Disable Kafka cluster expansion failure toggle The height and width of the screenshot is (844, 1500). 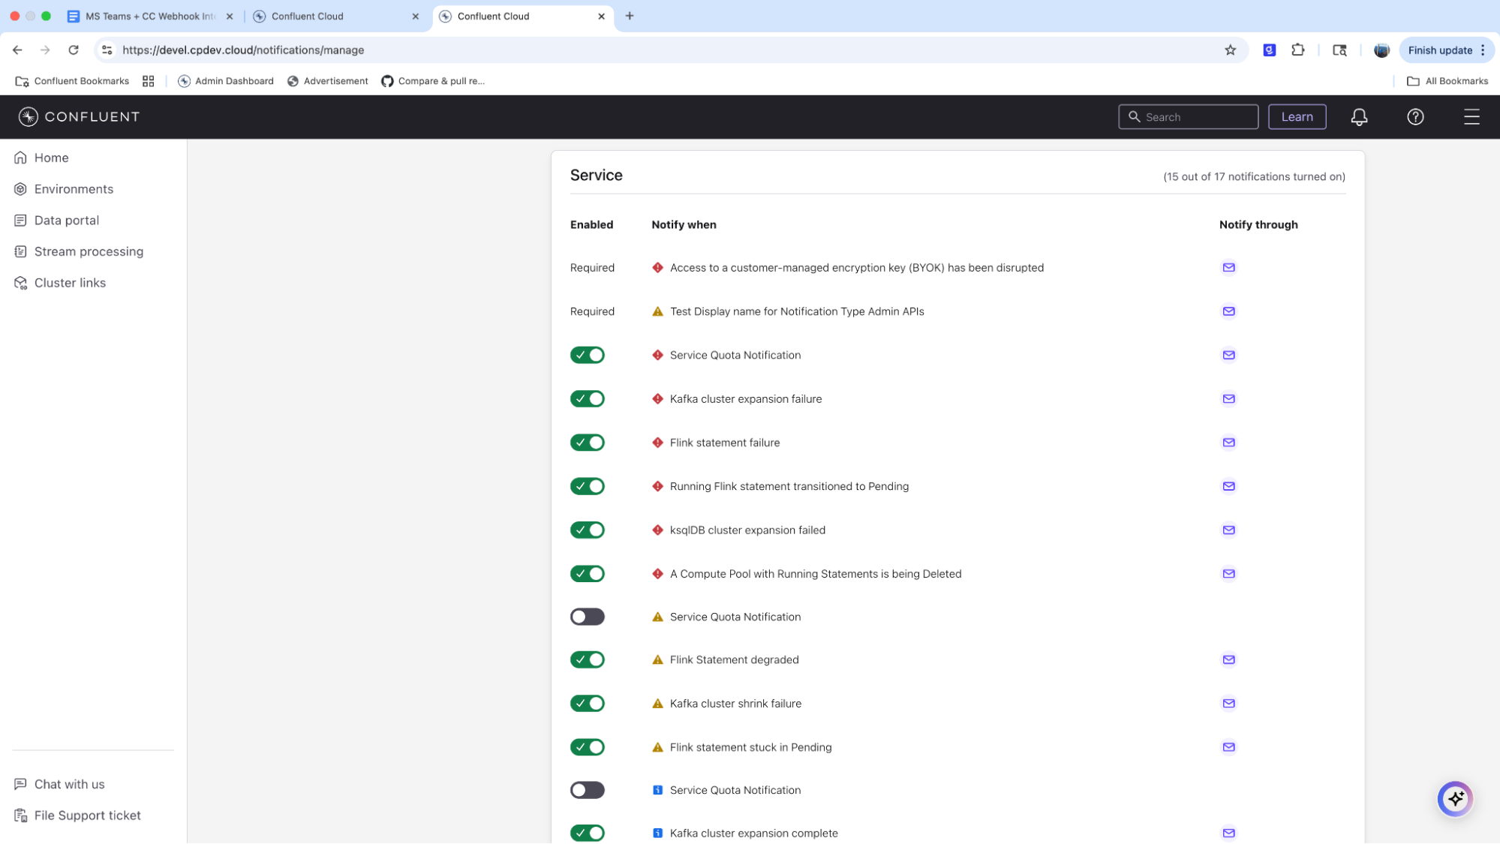click(587, 399)
